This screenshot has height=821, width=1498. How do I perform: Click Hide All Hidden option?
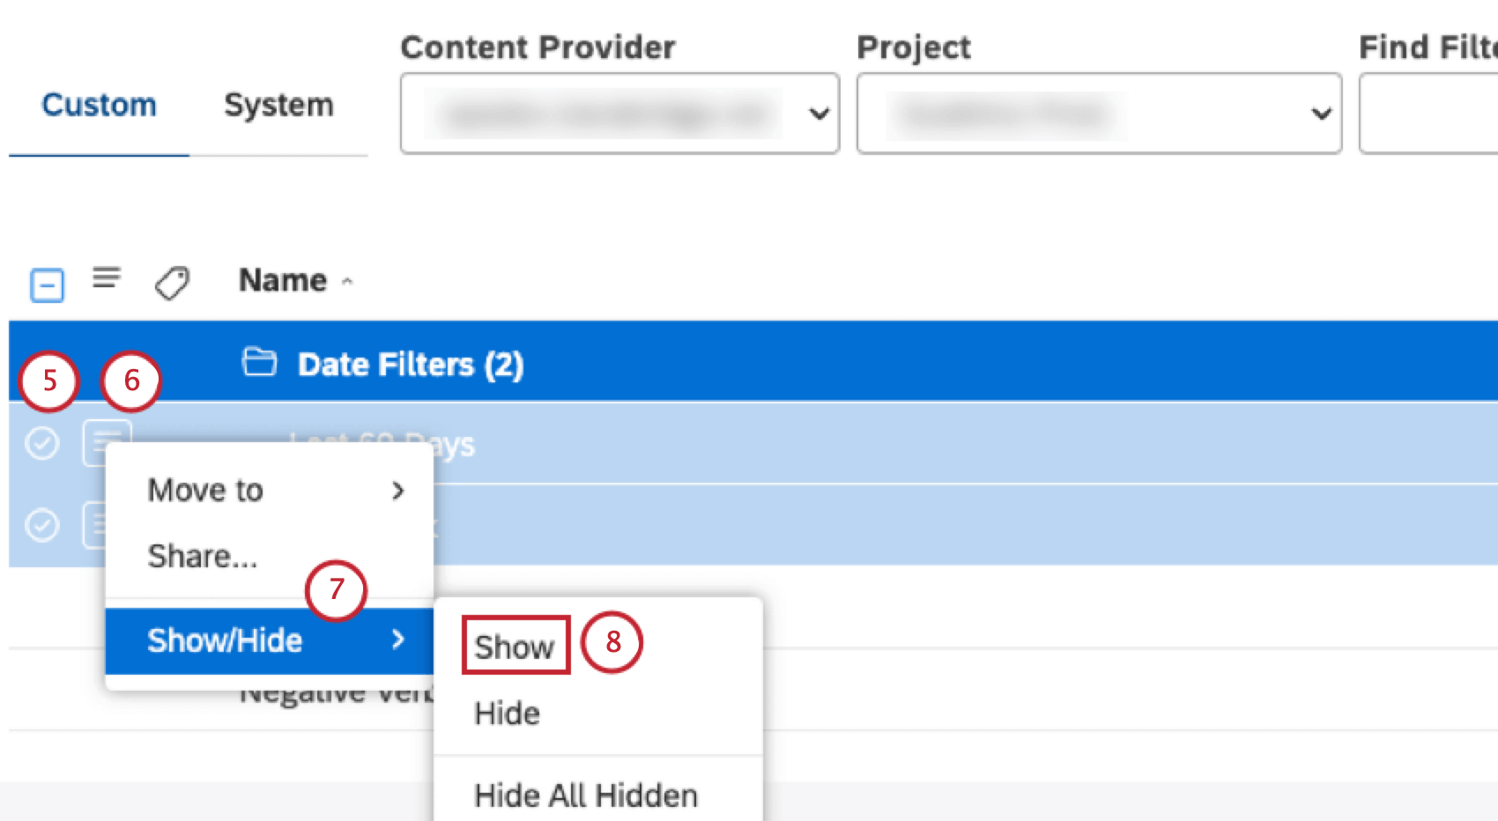585,795
